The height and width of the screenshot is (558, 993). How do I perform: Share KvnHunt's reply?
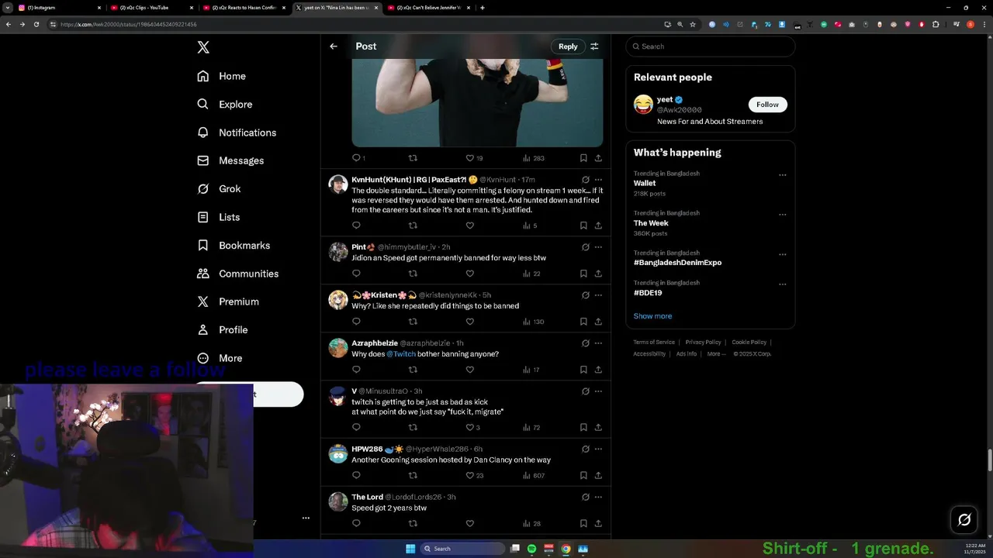tap(598, 226)
